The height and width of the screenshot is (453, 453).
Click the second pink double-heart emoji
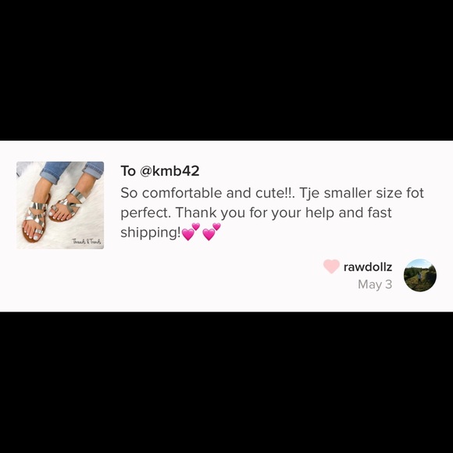(x=212, y=232)
